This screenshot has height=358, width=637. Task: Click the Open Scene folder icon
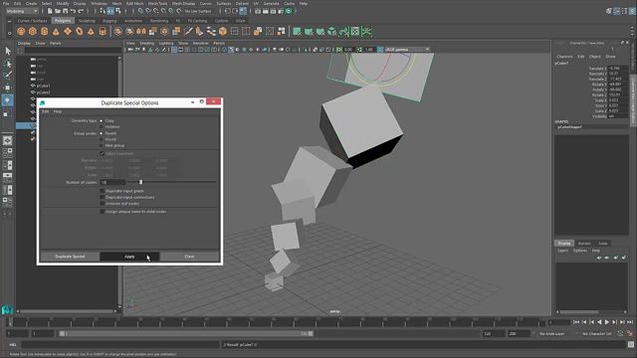58,11
